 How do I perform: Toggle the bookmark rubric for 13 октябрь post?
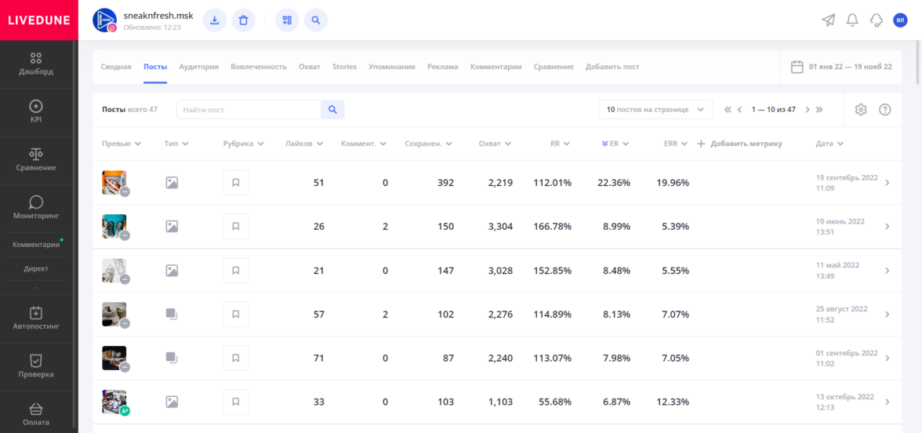pos(235,402)
